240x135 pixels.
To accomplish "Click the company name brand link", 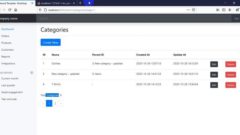I will (9, 18).
